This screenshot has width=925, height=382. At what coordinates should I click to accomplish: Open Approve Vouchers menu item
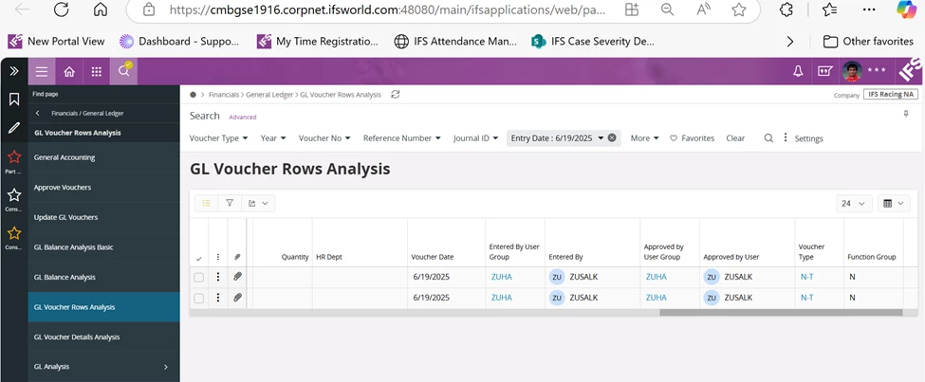pyautogui.click(x=103, y=188)
